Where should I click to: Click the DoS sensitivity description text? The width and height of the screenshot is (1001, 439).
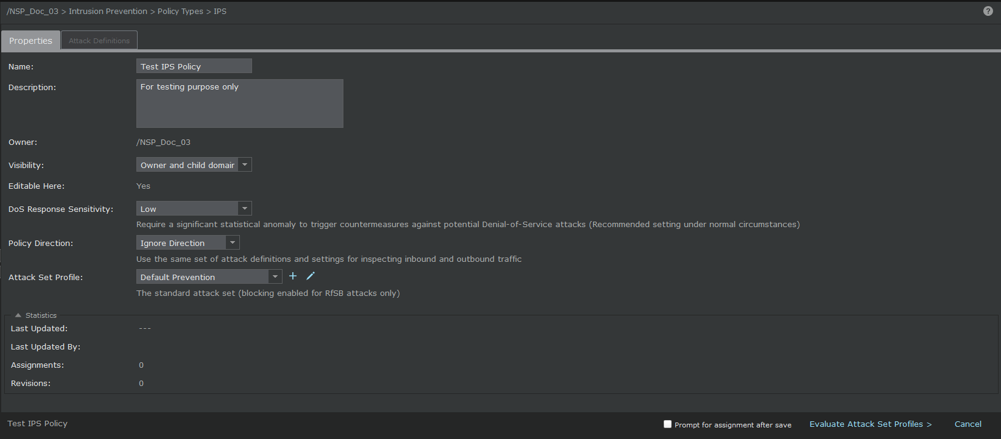point(468,224)
